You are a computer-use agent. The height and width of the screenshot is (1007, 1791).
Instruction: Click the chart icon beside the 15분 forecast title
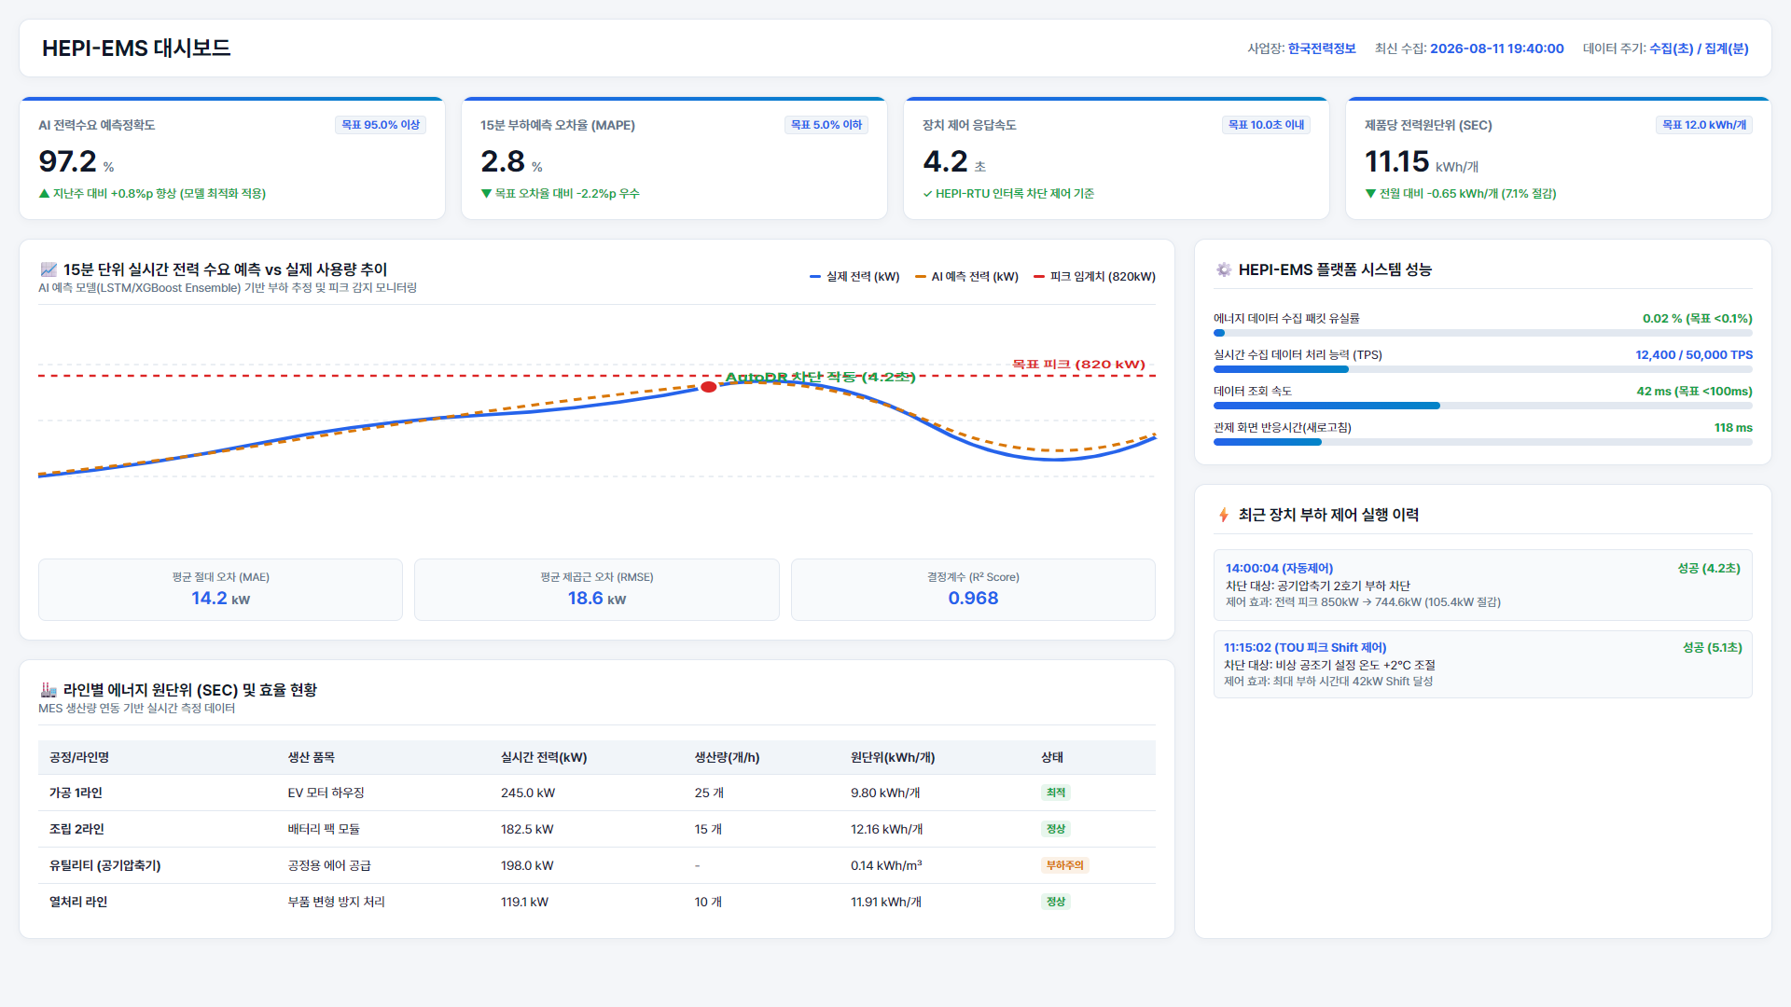[x=49, y=269]
